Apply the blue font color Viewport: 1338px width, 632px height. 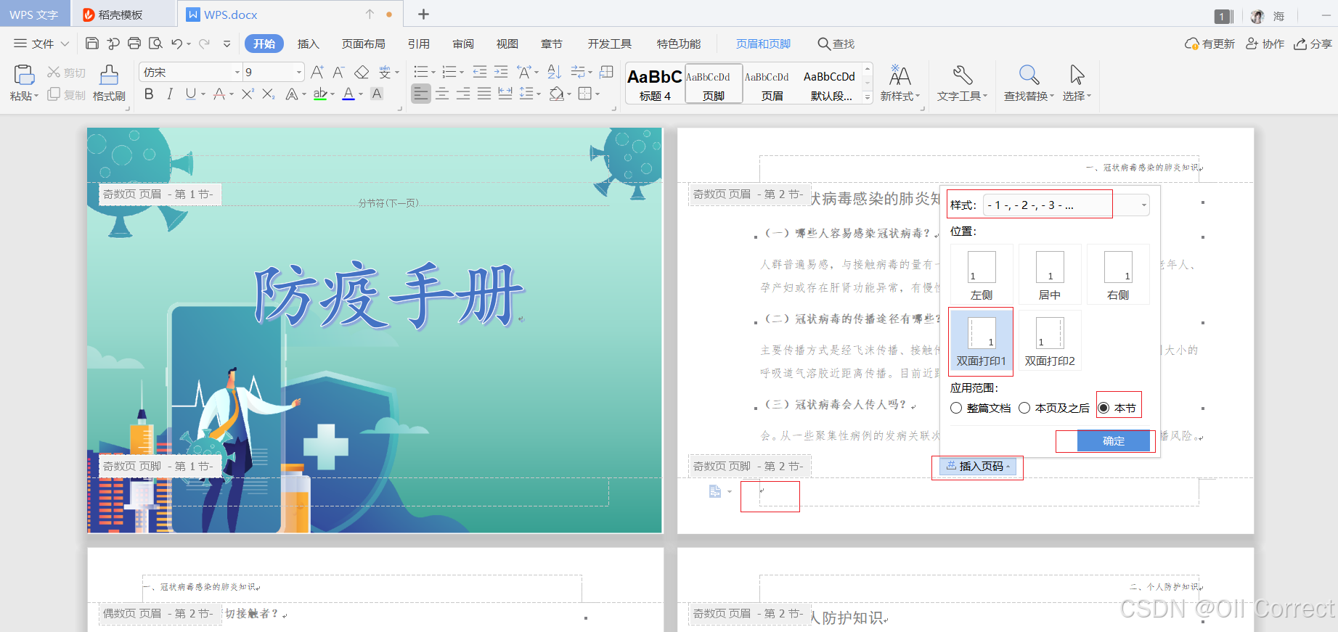click(348, 94)
